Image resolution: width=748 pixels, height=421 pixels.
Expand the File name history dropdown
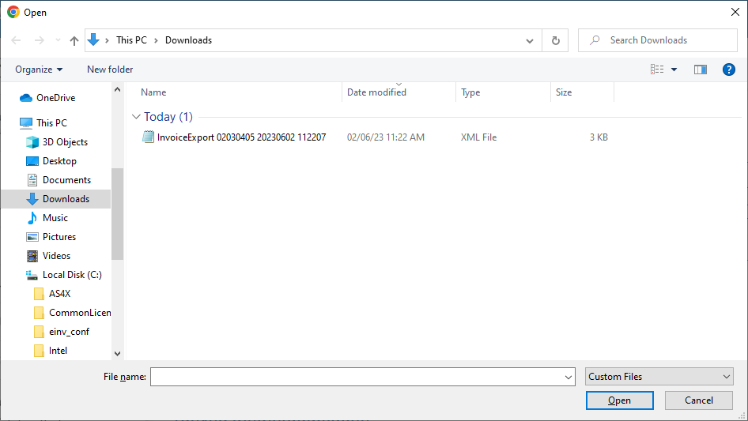pos(569,377)
